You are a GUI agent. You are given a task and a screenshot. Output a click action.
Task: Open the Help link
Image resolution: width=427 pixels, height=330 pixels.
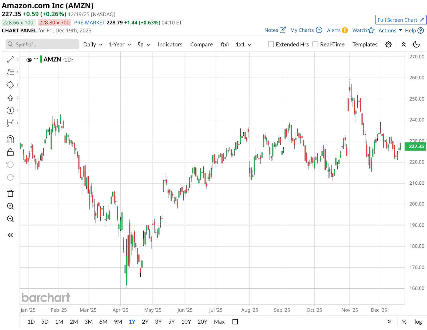click(x=414, y=30)
